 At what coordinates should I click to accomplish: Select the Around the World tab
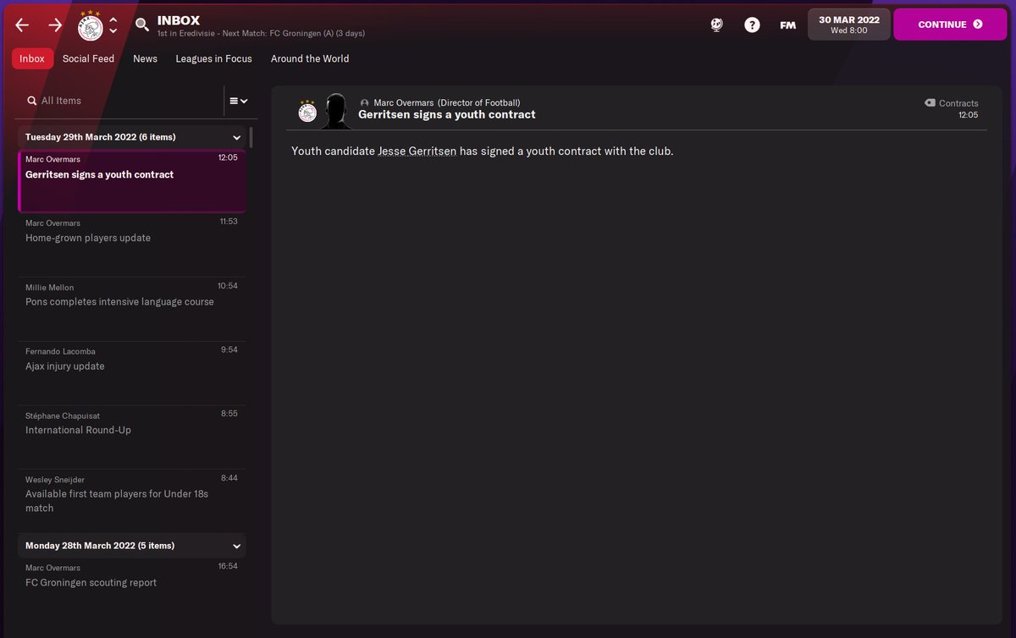click(x=310, y=58)
